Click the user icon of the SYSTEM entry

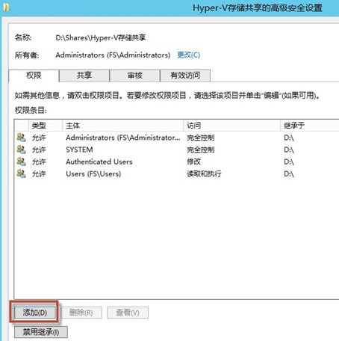pyautogui.click(x=21, y=150)
